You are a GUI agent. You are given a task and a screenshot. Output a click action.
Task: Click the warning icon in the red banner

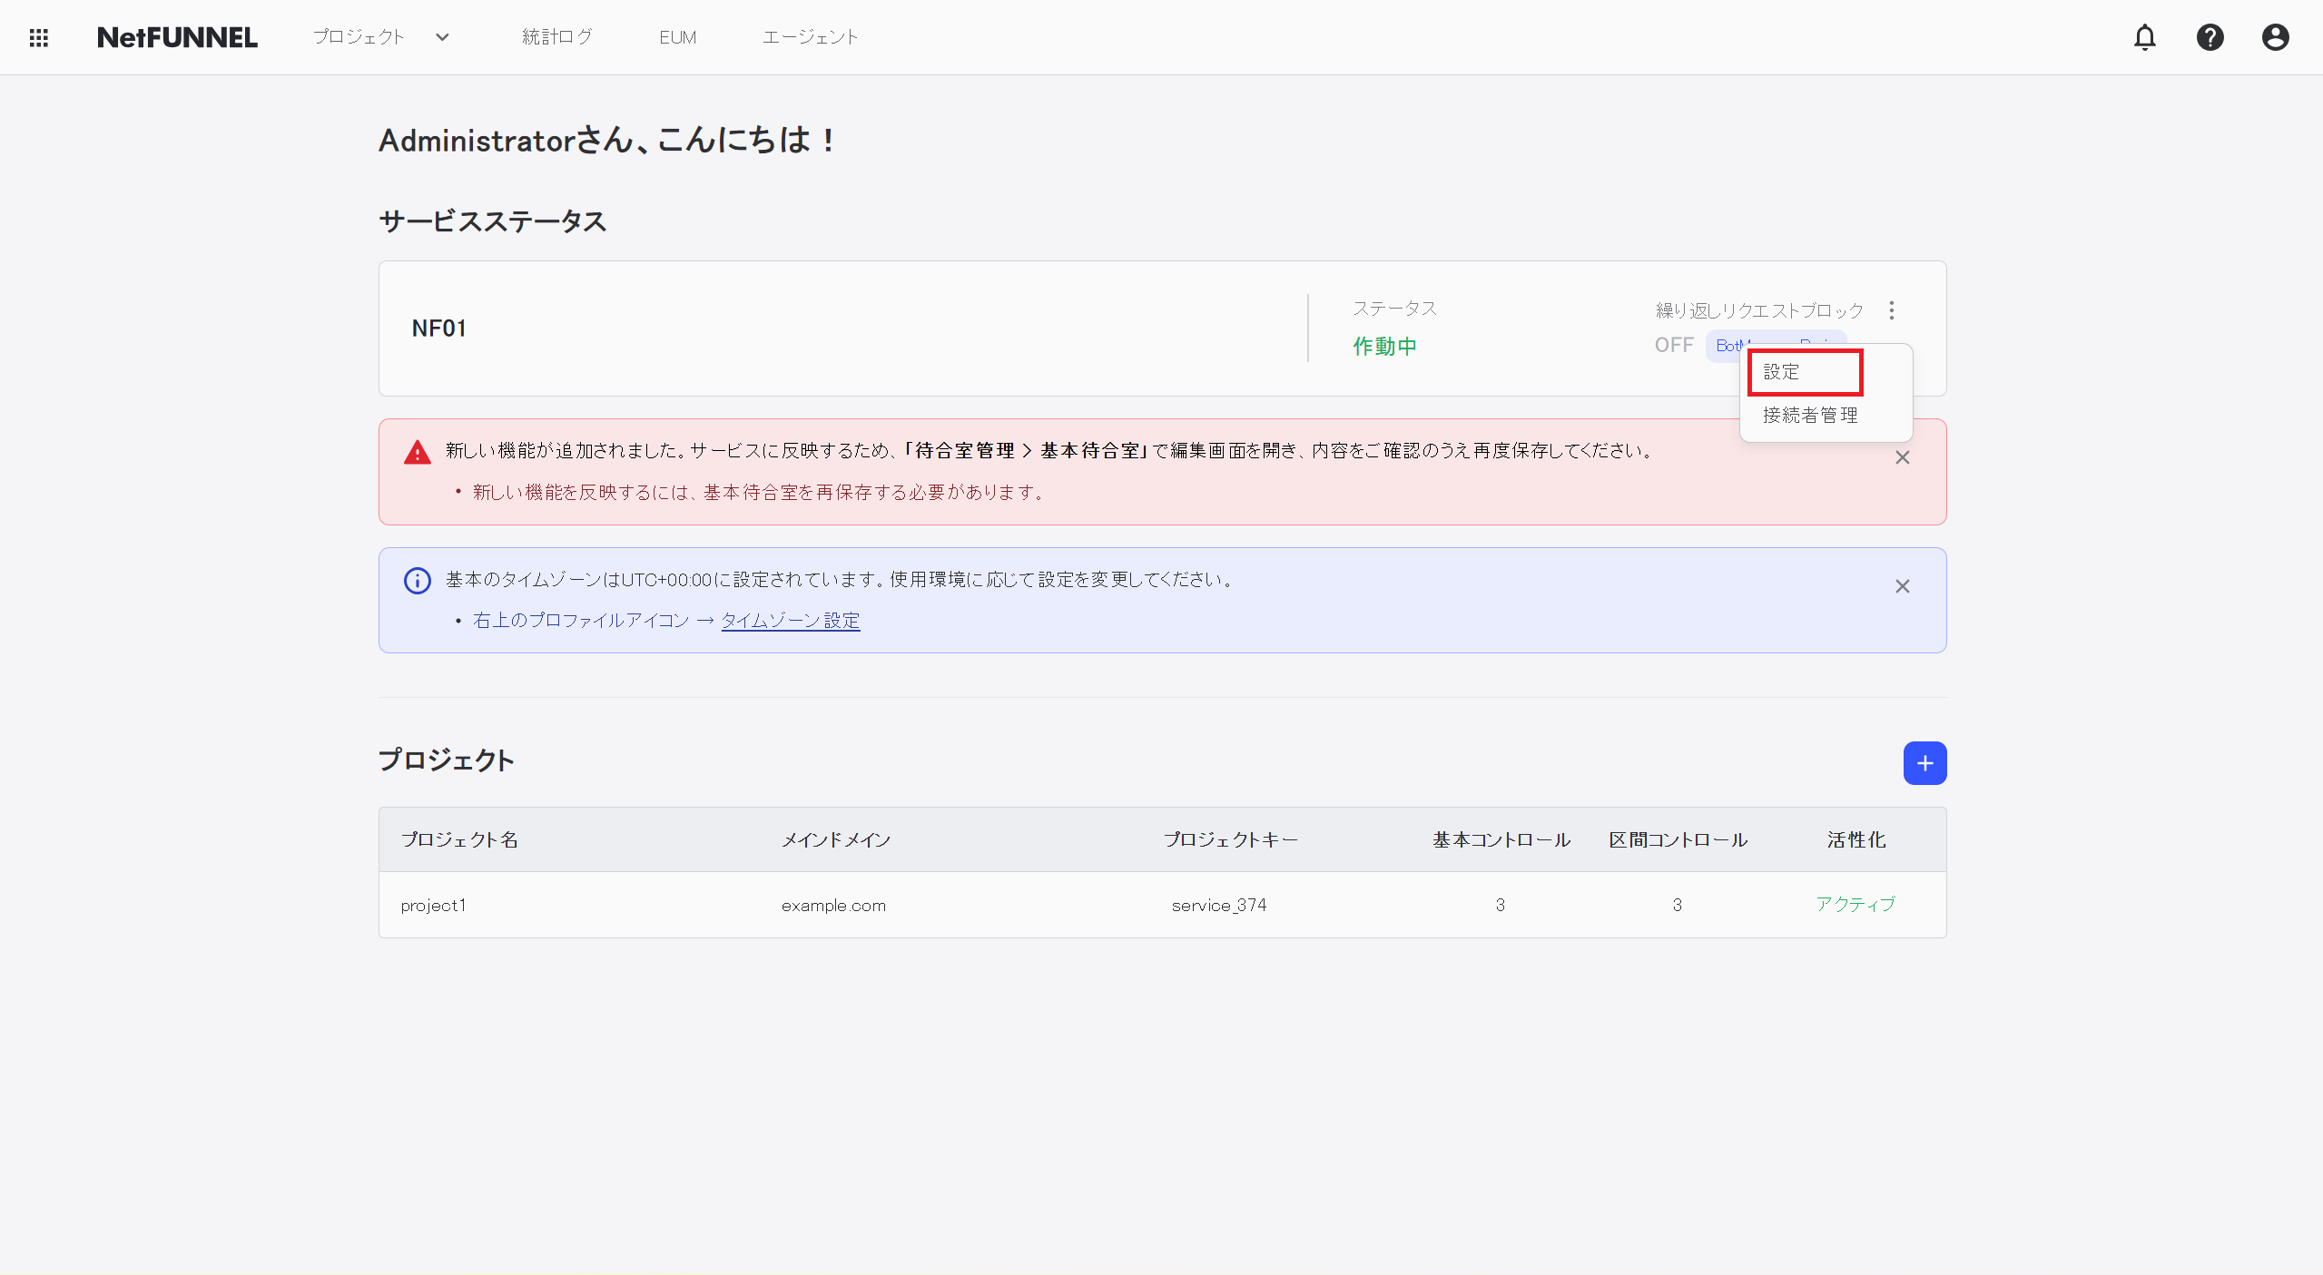(416, 451)
